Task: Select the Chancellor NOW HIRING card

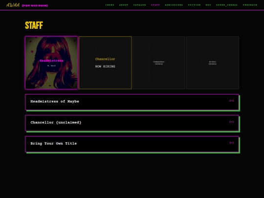Action: 105,63
